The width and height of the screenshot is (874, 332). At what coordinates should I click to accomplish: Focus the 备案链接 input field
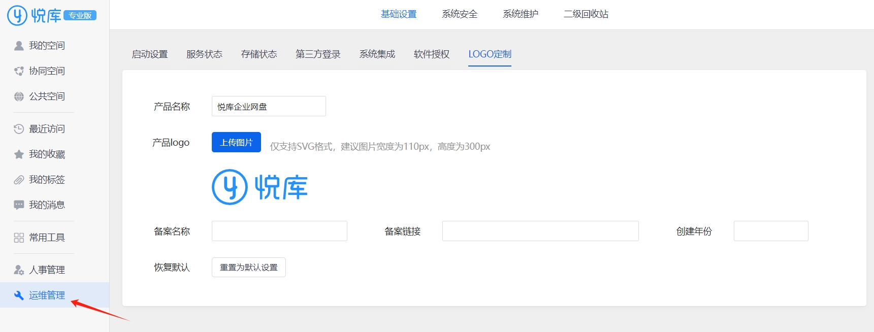pyautogui.click(x=540, y=231)
